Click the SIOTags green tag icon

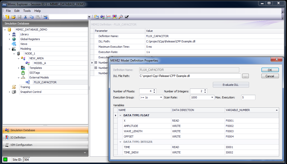[x=23, y=73]
